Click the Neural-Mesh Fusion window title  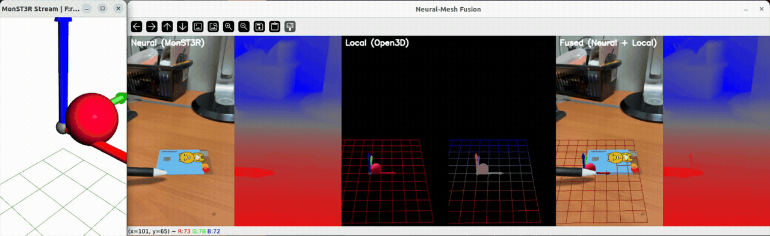(448, 9)
